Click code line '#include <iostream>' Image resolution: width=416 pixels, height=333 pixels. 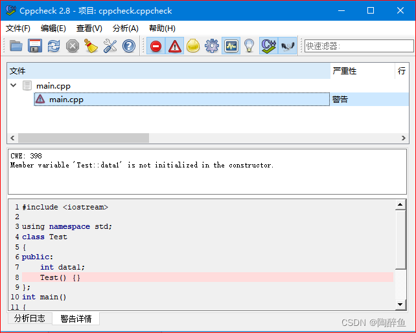65,207
